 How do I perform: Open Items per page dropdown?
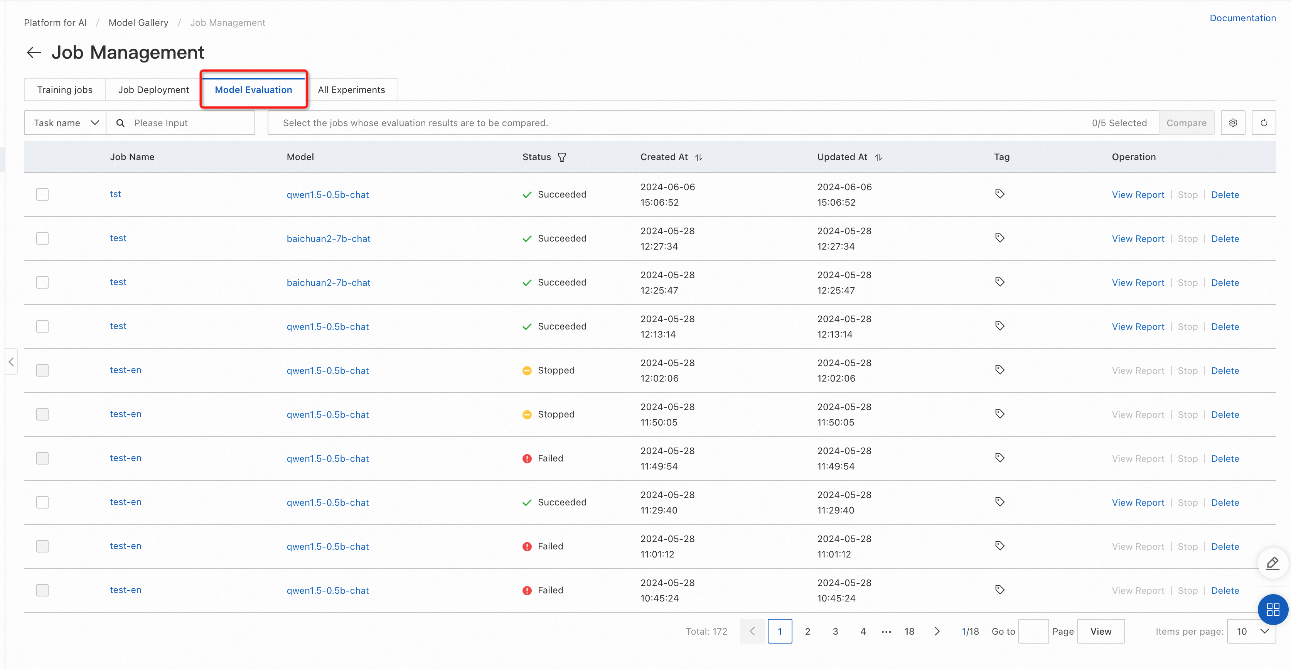tap(1251, 632)
